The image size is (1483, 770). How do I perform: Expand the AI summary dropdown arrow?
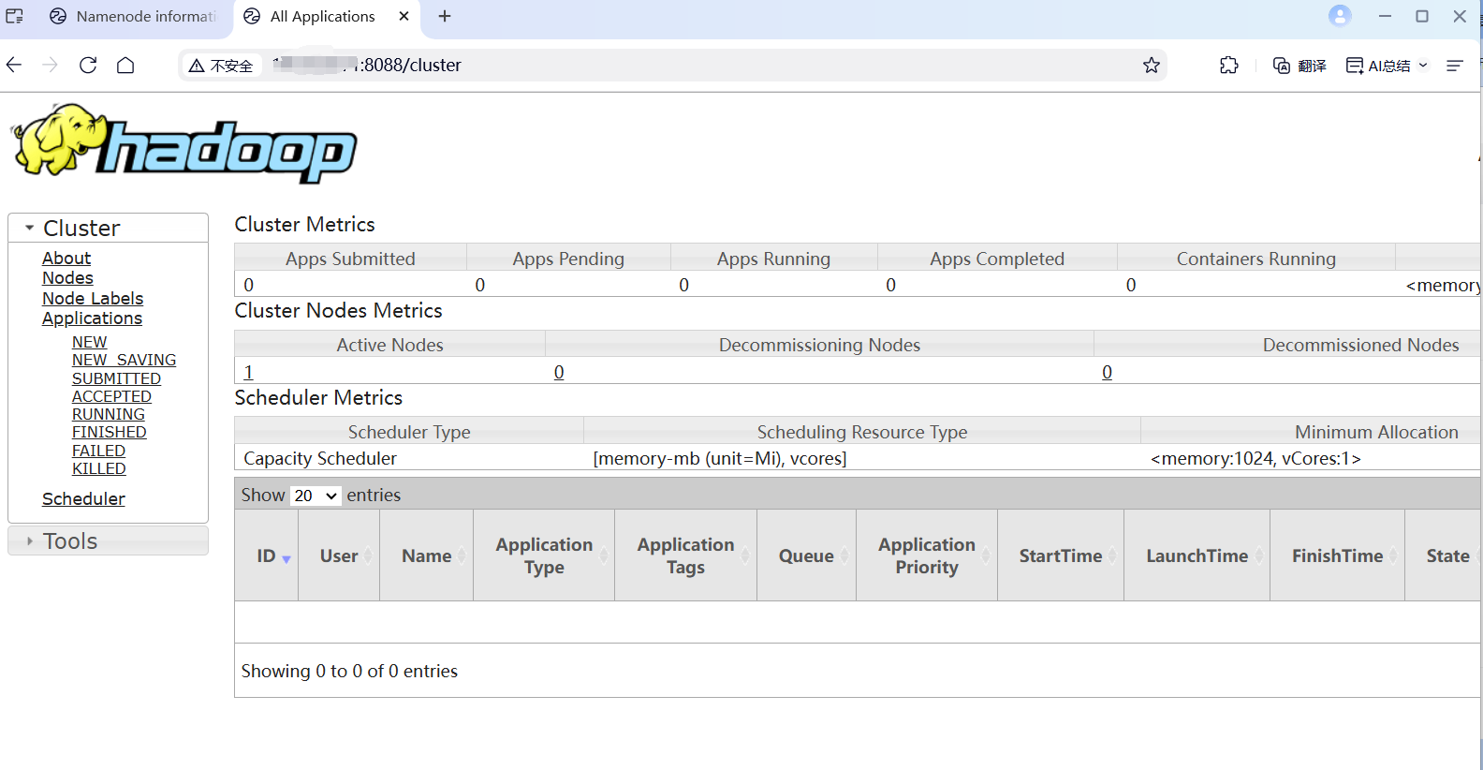click(x=1423, y=65)
